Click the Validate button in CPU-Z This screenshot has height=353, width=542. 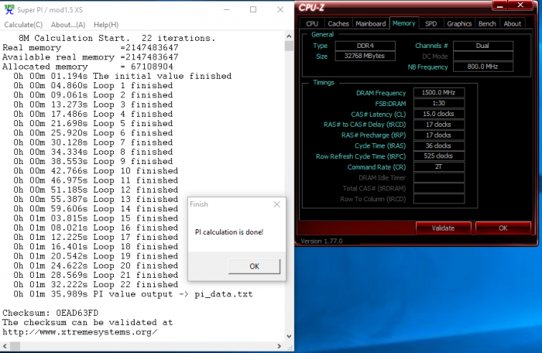pyautogui.click(x=443, y=228)
